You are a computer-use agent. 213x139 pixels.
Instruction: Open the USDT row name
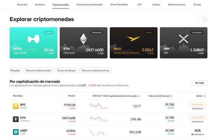click(x=24, y=132)
